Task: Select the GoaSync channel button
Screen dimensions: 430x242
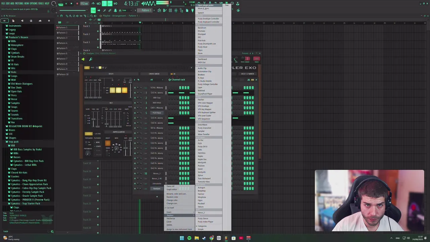Action: click(x=157, y=189)
